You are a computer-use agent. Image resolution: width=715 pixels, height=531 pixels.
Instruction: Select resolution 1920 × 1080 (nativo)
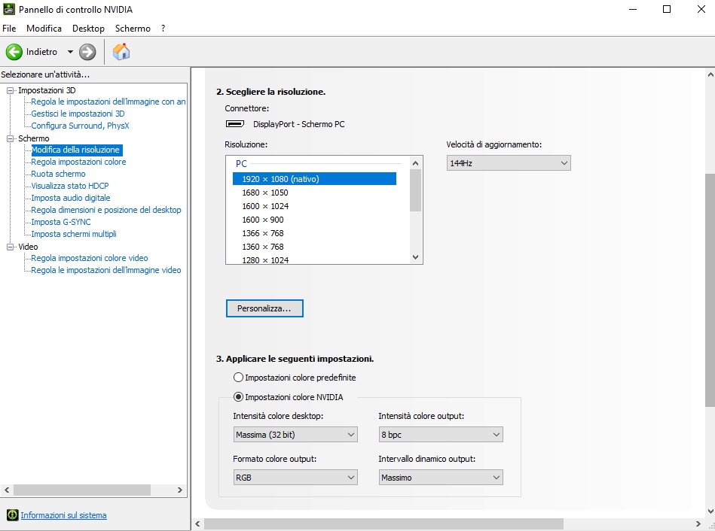coord(314,179)
